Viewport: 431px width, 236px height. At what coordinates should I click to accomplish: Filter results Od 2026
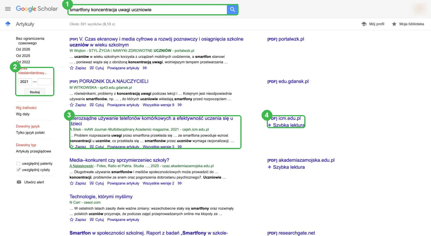click(x=23, y=49)
